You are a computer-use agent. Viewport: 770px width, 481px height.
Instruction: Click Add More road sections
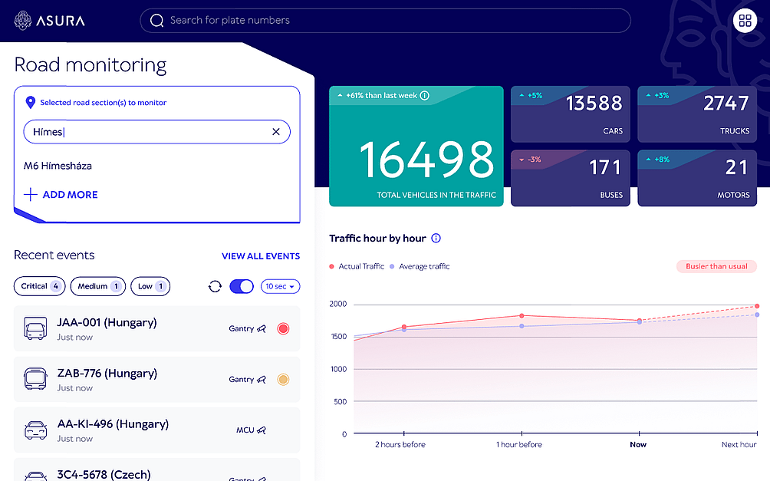61,195
